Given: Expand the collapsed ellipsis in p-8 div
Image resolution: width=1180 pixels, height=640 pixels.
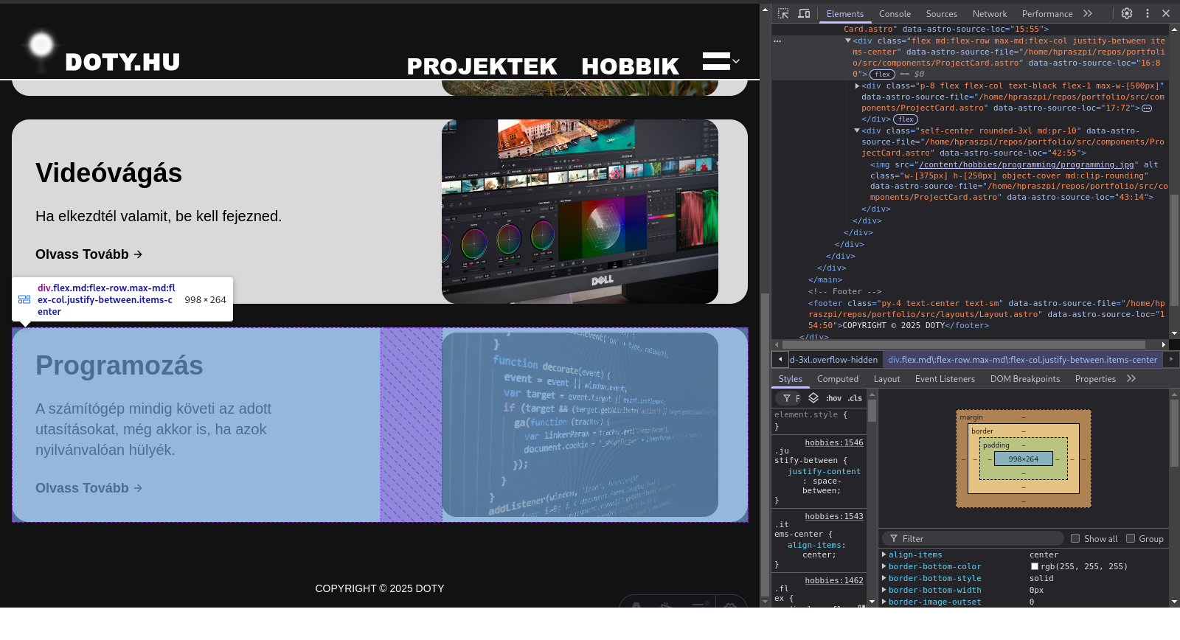Looking at the screenshot, I should [x=1147, y=108].
